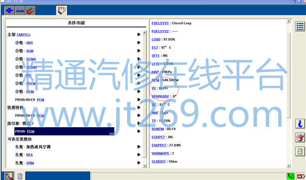Select the eraser clear icon

click(x=300, y=137)
